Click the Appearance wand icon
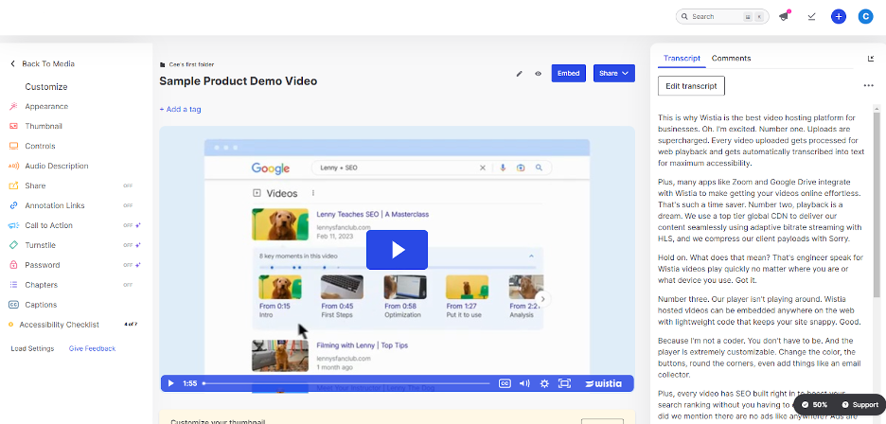This screenshot has width=886, height=424. pyautogui.click(x=13, y=106)
